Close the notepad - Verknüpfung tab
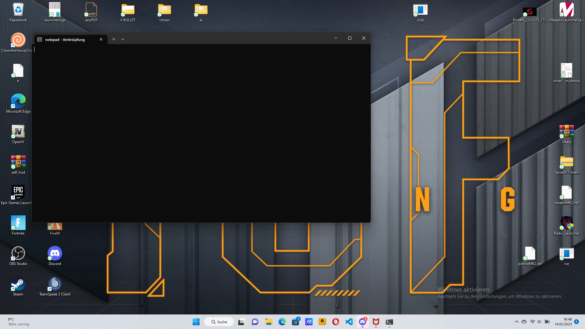Image resolution: width=585 pixels, height=329 pixels. (101, 39)
